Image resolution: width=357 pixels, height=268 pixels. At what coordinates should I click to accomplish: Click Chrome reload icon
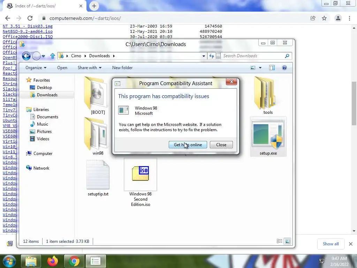[30, 18]
